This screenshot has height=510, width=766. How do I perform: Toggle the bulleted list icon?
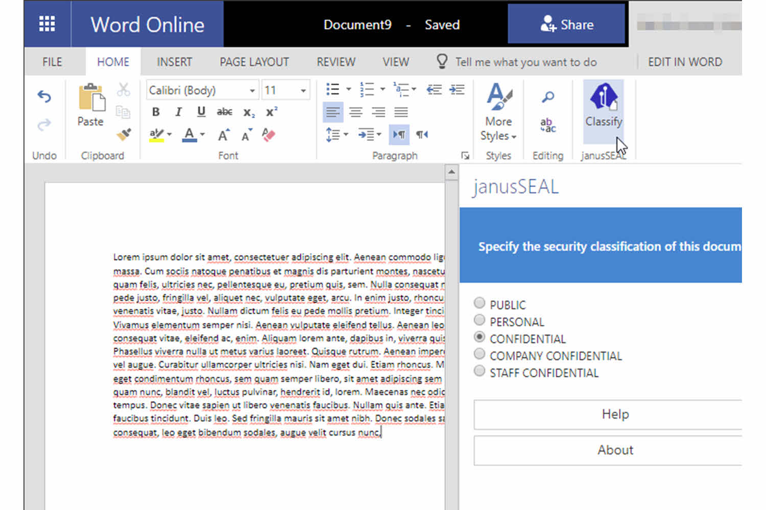[332, 88]
